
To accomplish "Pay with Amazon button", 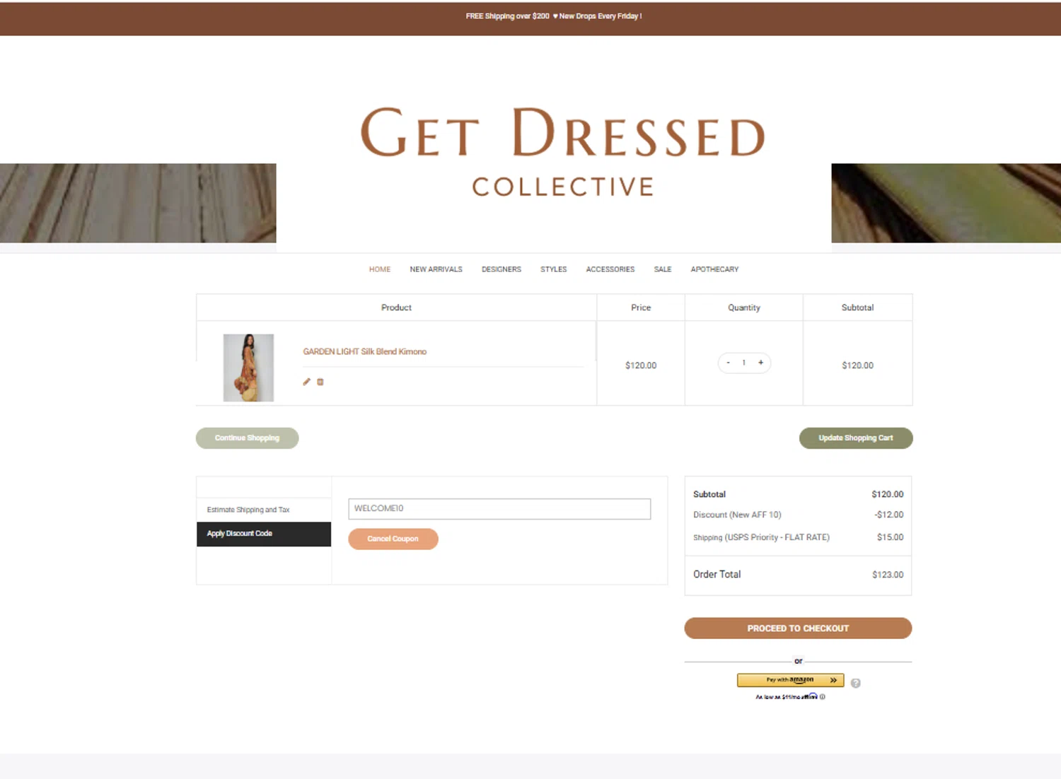I will click(x=791, y=680).
